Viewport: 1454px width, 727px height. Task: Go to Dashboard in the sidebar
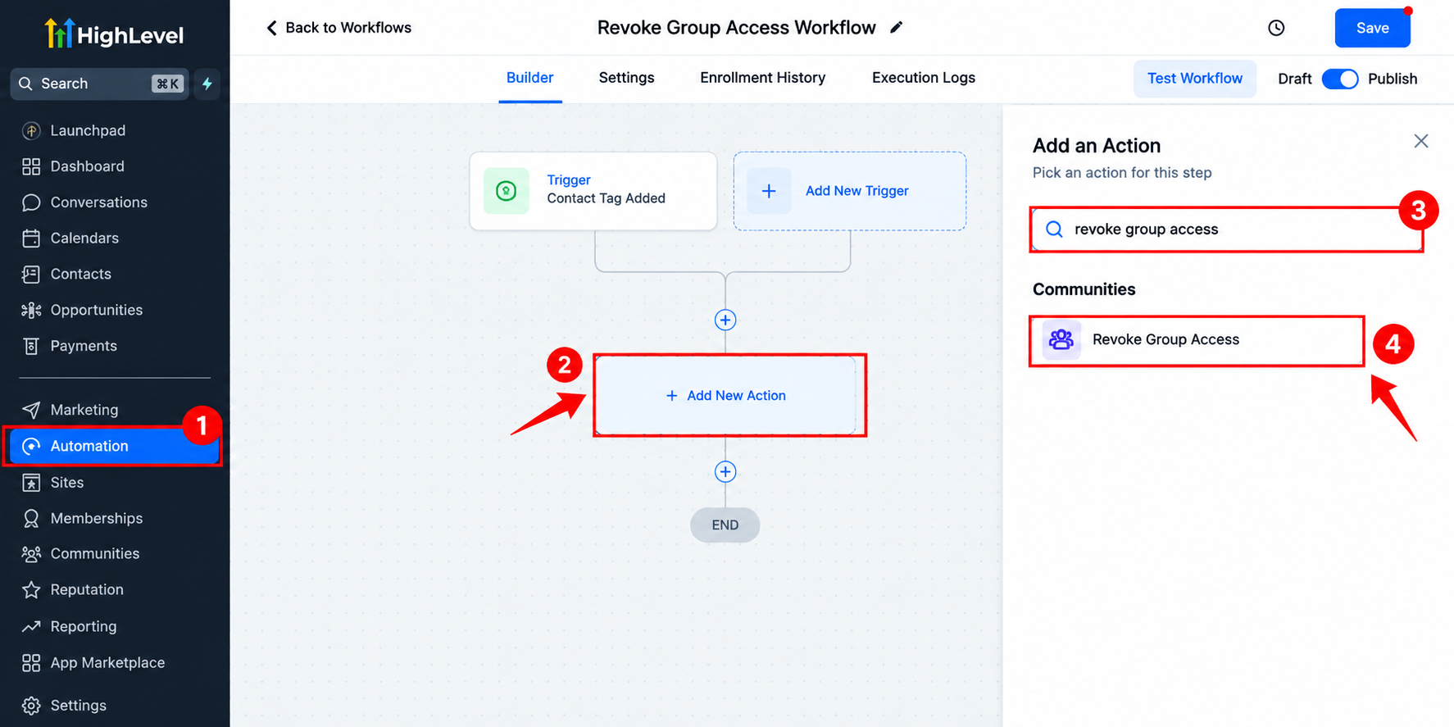pos(87,166)
